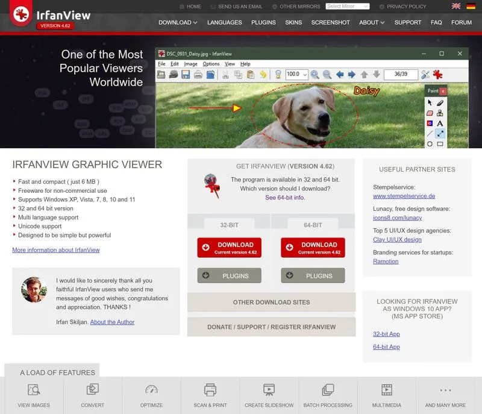This screenshot has height=414, width=482.
Task: Click the 32-bit Plugins button
Action: (x=229, y=275)
